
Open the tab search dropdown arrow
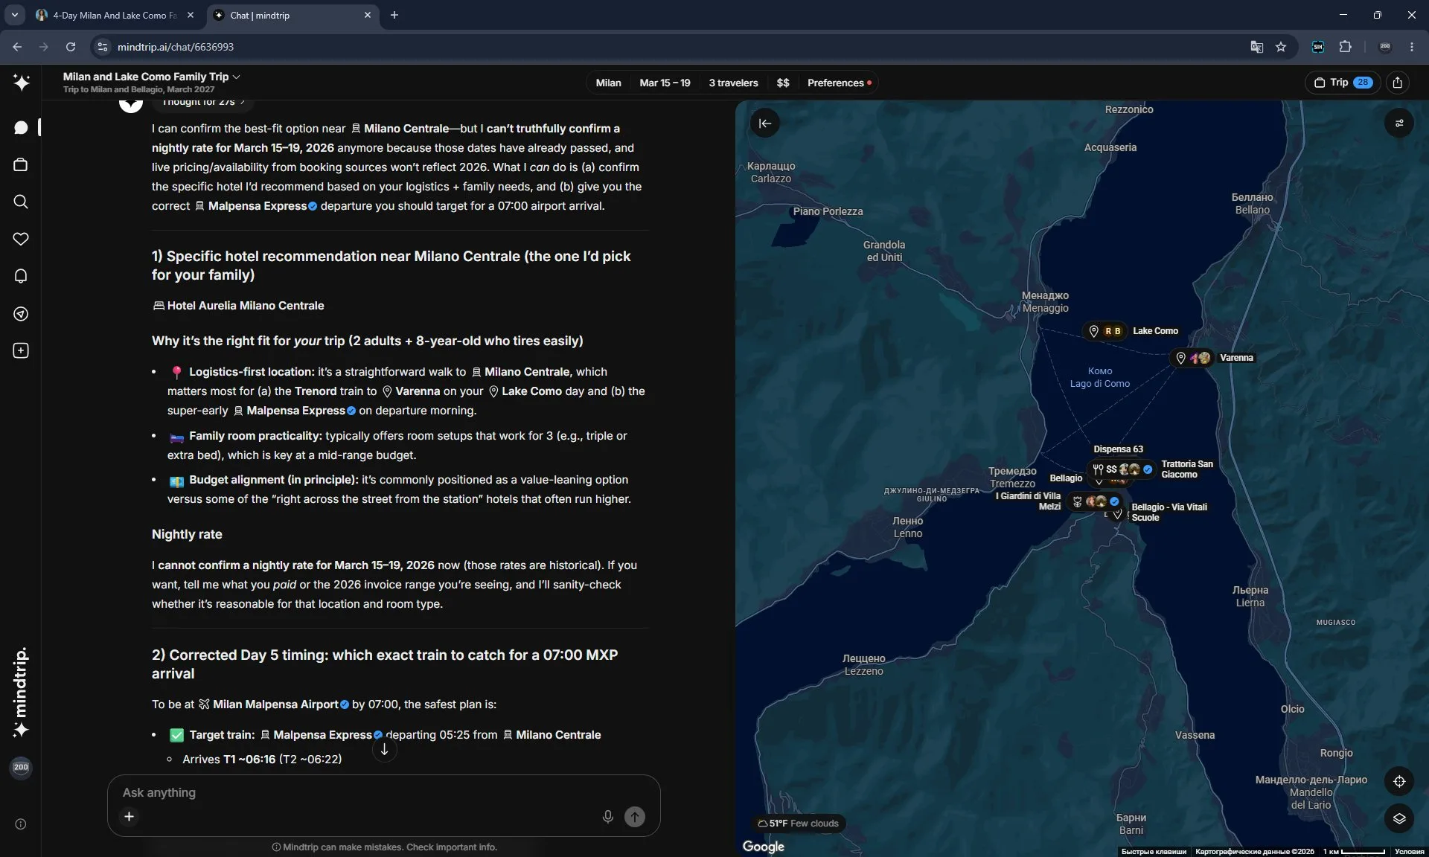[x=14, y=15]
